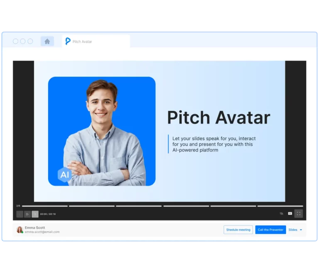Screen dimensions: 319x276
Task: Jump to first progress segment
Action: [45, 206]
